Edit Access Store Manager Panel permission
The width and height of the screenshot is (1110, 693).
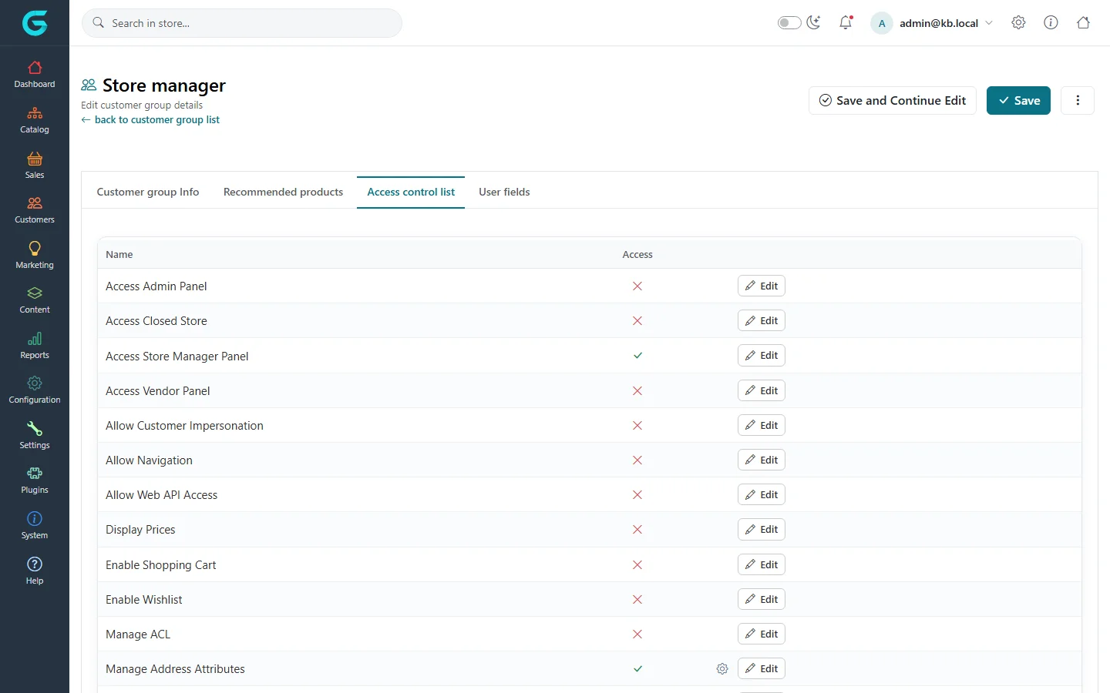(x=762, y=355)
